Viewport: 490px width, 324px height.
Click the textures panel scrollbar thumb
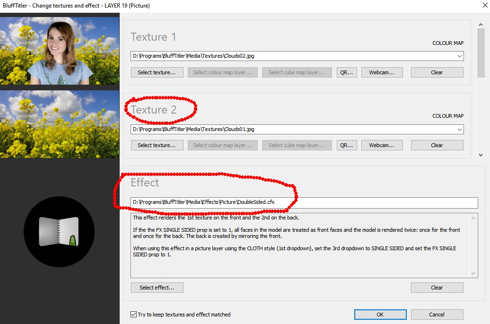pos(481,53)
